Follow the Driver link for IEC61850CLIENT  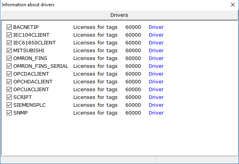(x=156, y=43)
